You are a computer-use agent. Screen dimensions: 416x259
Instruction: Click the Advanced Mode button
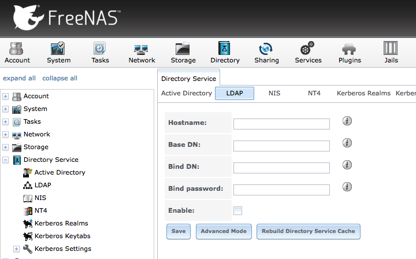(x=224, y=231)
